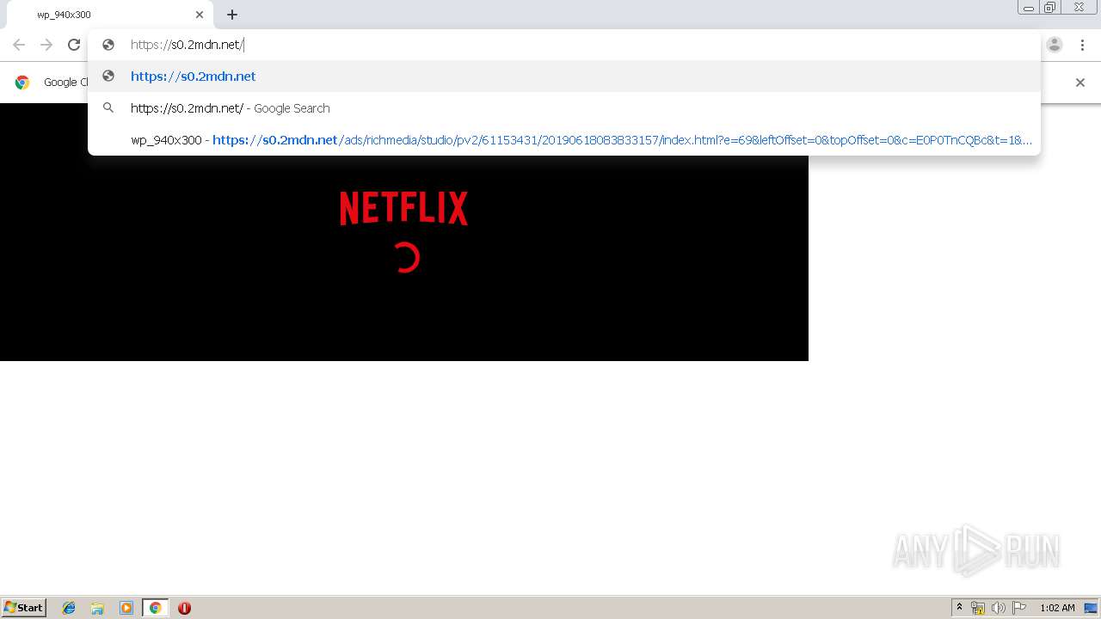Choose the Google Search suggestion row

(563, 108)
